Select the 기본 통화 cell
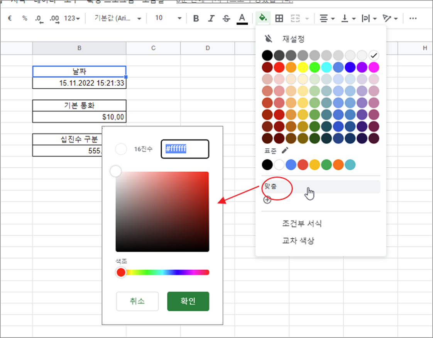The image size is (433, 338). tap(79, 105)
